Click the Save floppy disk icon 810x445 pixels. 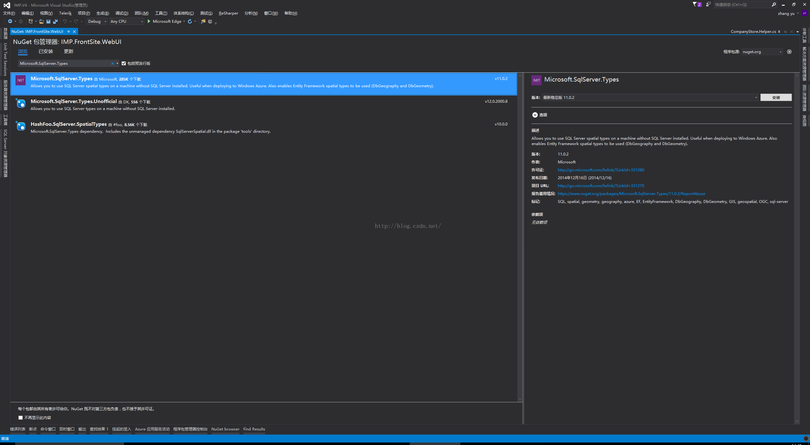point(48,21)
